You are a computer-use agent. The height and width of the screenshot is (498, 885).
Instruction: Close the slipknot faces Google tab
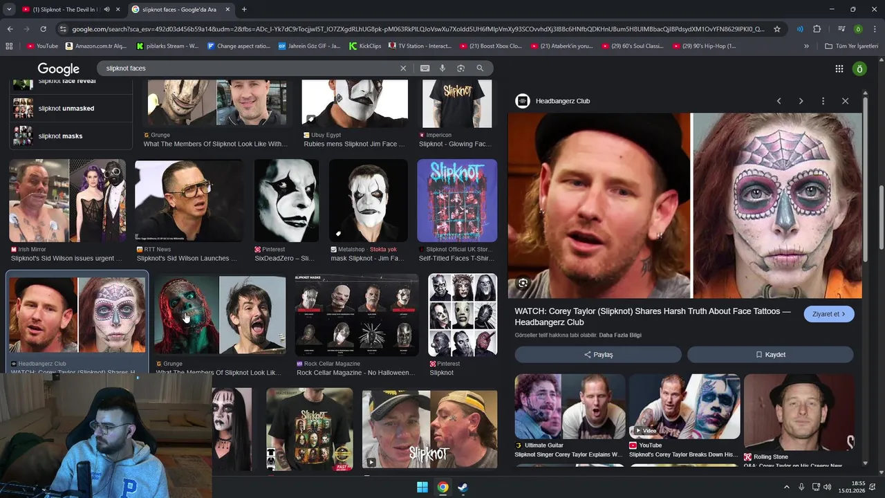point(227,10)
